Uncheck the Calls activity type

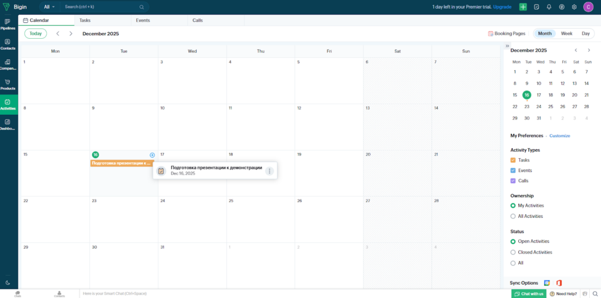coord(513,180)
